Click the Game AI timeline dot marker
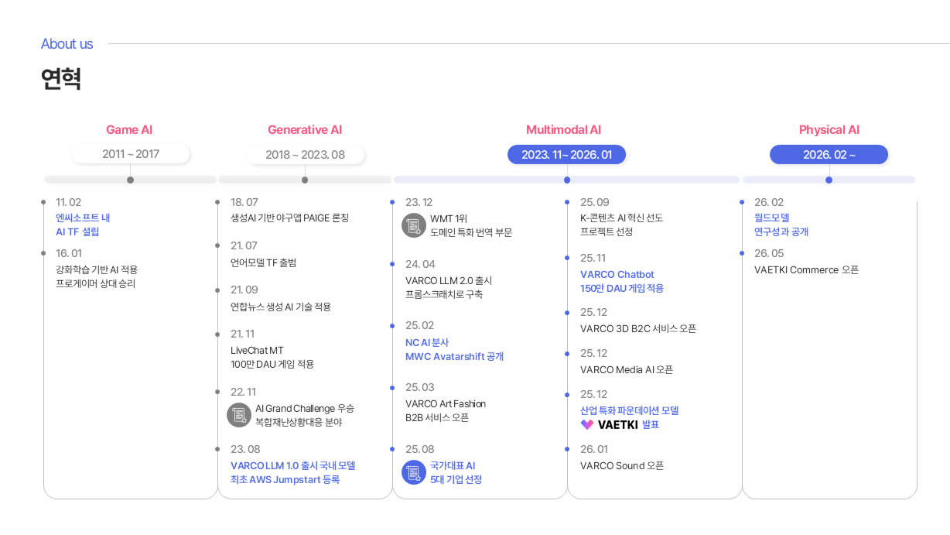The height and width of the screenshot is (535, 950). pyautogui.click(x=130, y=180)
